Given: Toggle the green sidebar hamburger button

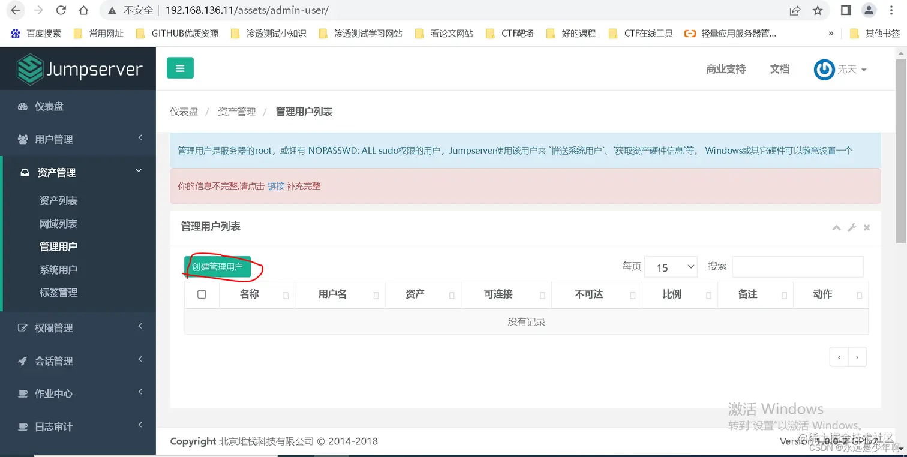Looking at the screenshot, I should pyautogui.click(x=180, y=68).
